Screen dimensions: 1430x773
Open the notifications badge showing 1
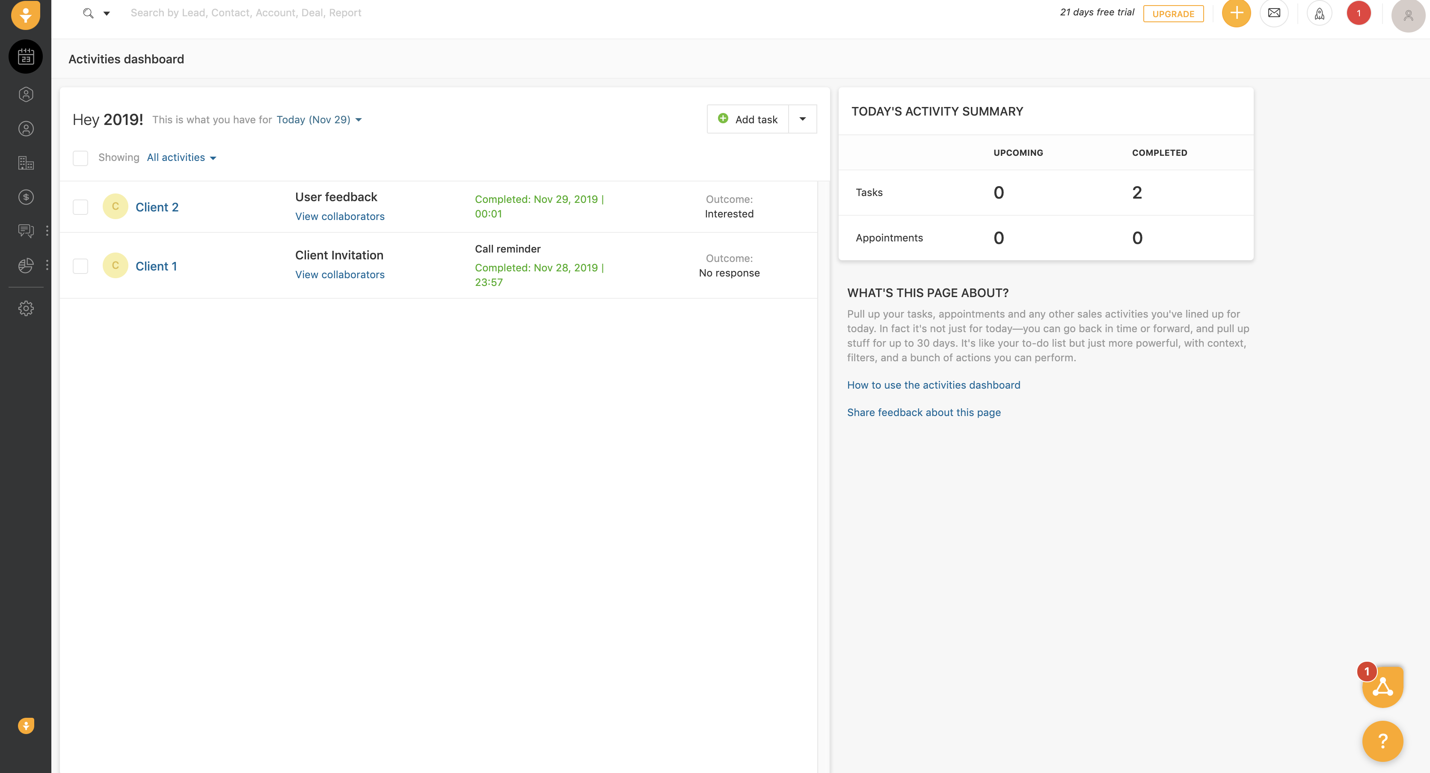(1359, 13)
